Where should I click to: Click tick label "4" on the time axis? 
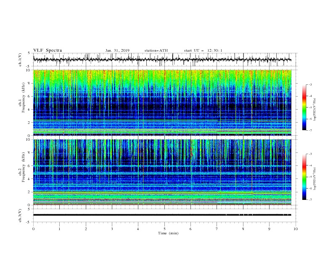tap(138, 229)
